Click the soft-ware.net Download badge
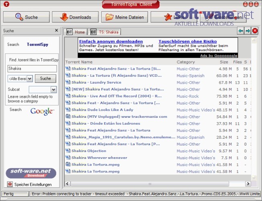This screenshot has width=262, height=201. click(31, 173)
